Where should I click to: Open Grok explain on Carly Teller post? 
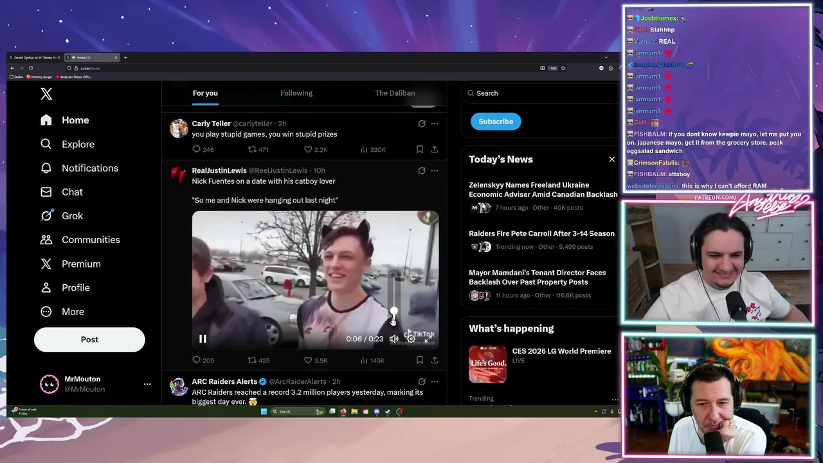click(x=421, y=123)
